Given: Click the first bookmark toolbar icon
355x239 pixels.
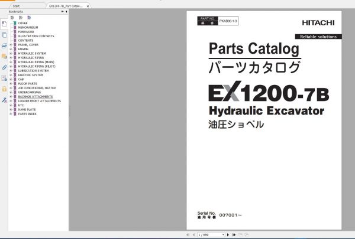Looking at the screenshot, I should click(12, 18).
